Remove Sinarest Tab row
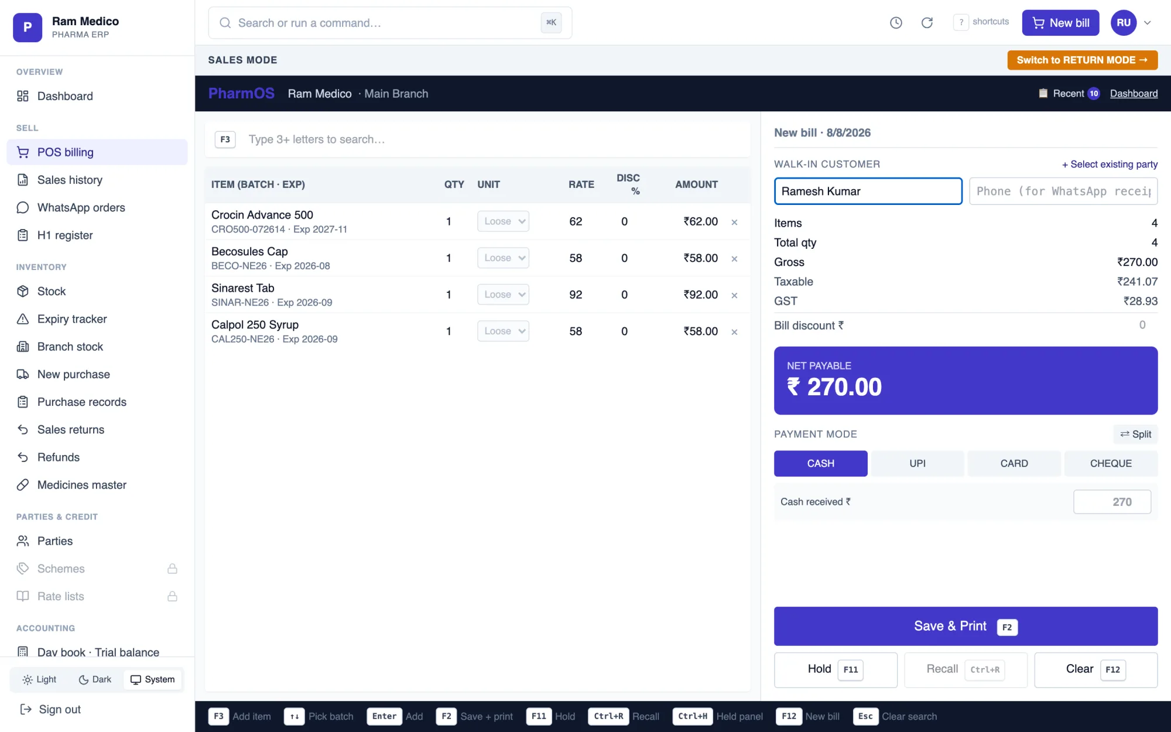The height and width of the screenshot is (732, 1171). (734, 295)
